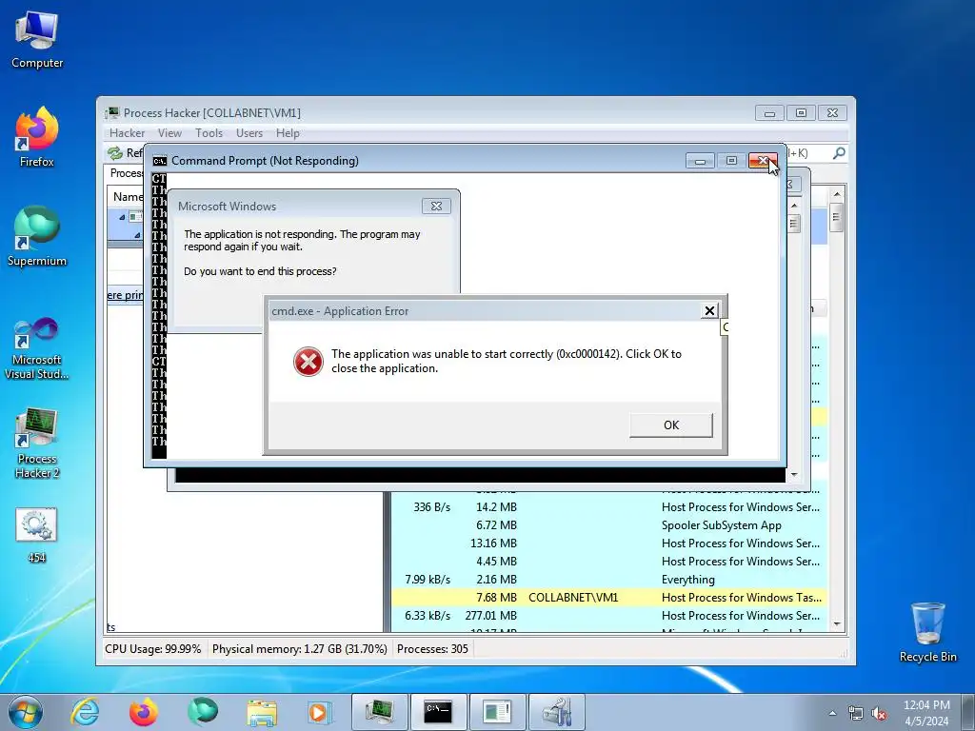Click the taskbar tools icon with wrench
This screenshot has width=975, height=731.
tap(556, 712)
